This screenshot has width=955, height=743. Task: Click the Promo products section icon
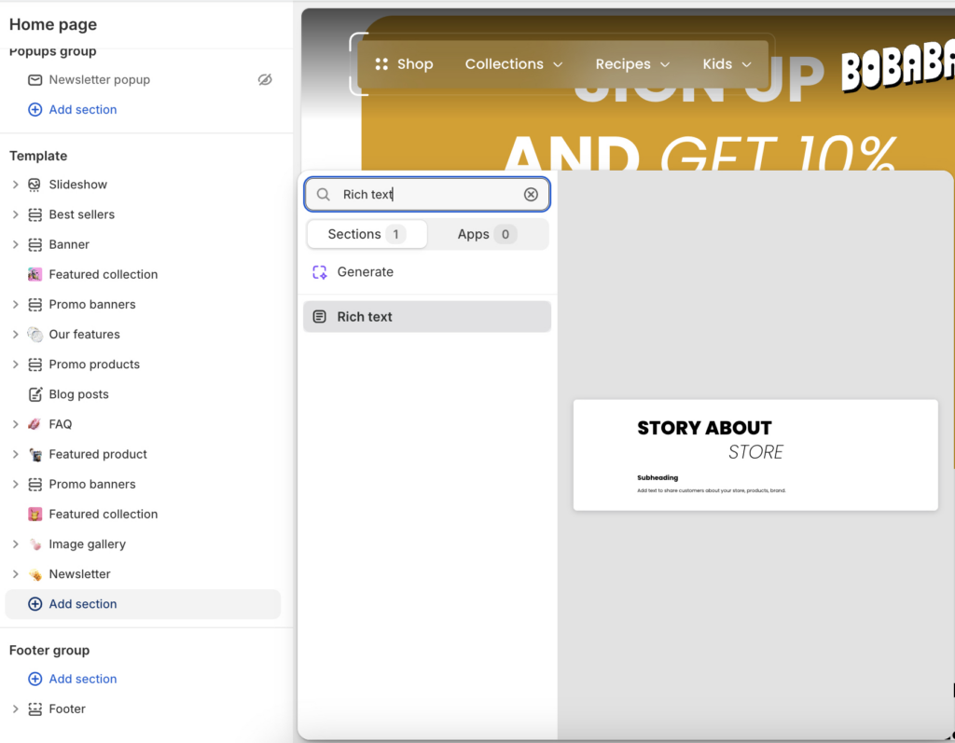tap(35, 365)
